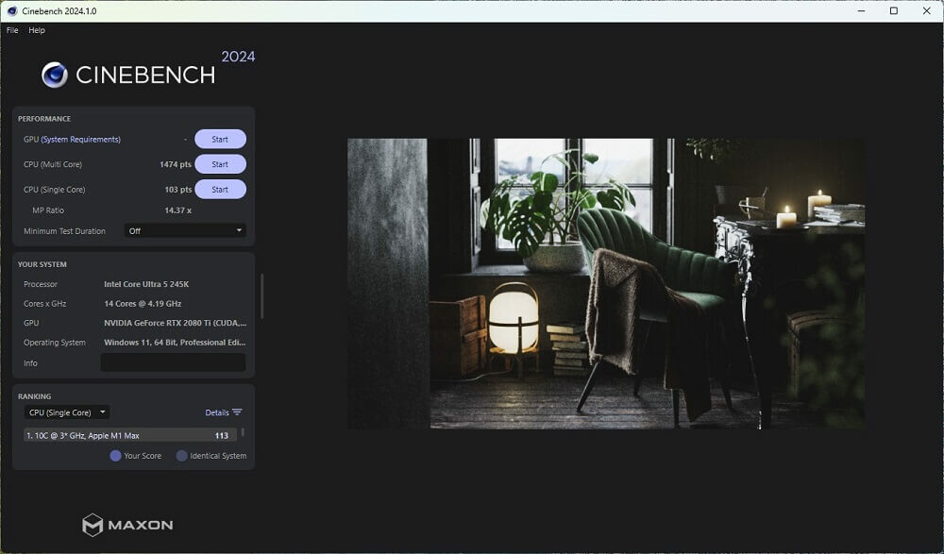Open the Minimum Test Duration dropdown
This screenshot has height=554, width=944.
[185, 230]
